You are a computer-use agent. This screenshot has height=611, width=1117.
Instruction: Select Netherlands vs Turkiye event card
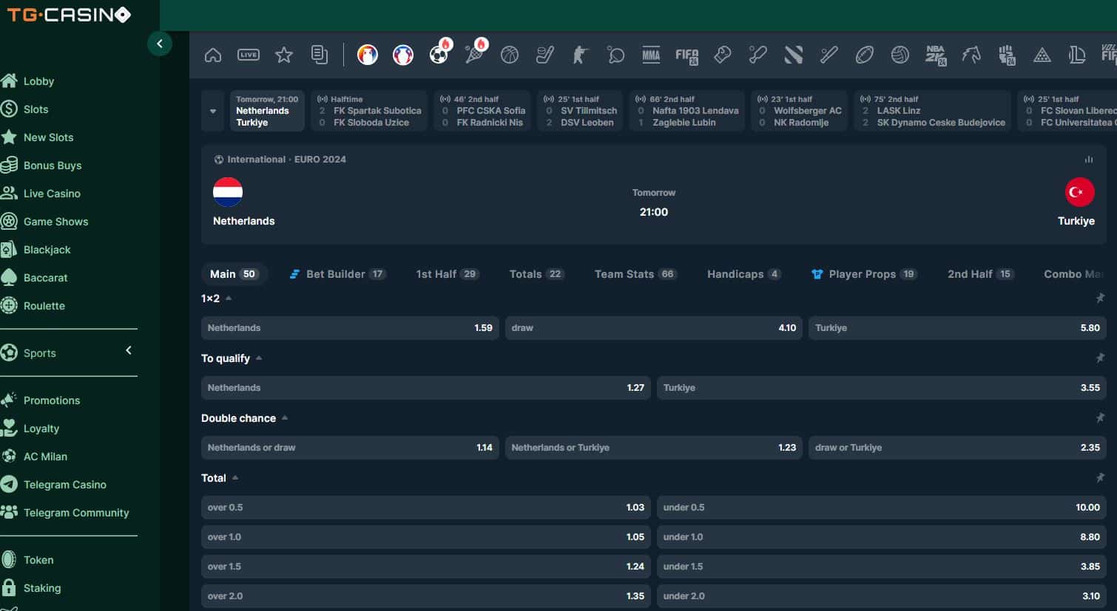coord(267,111)
